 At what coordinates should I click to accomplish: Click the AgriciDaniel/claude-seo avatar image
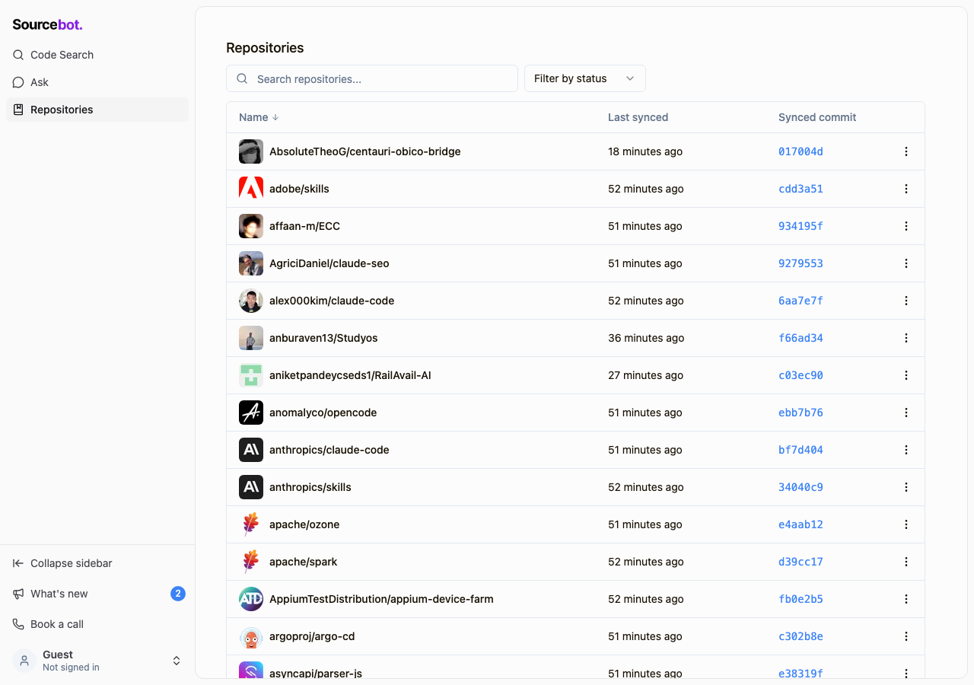click(x=251, y=263)
